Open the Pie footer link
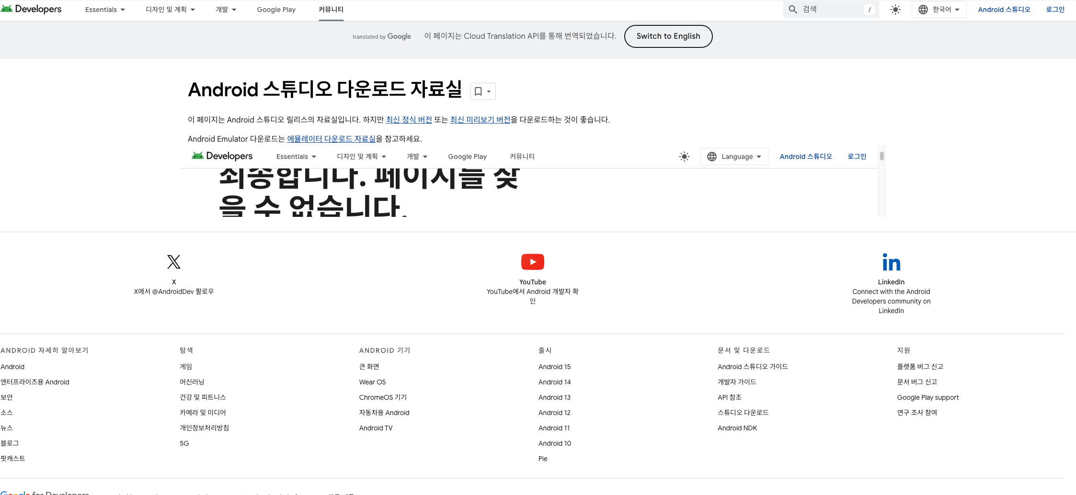Image resolution: width=1076 pixels, height=495 pixels. pyautogui.click(x=543, y=459)
